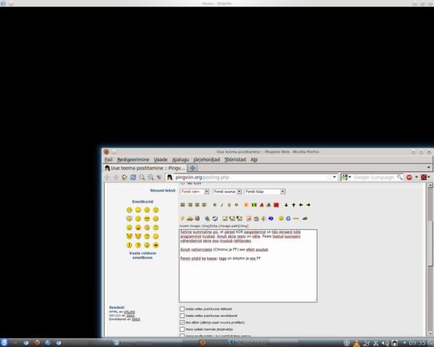Open the 'Redigeerimine' menu
434x347 pixels.
pyautogui.click(x=134, y=159)
